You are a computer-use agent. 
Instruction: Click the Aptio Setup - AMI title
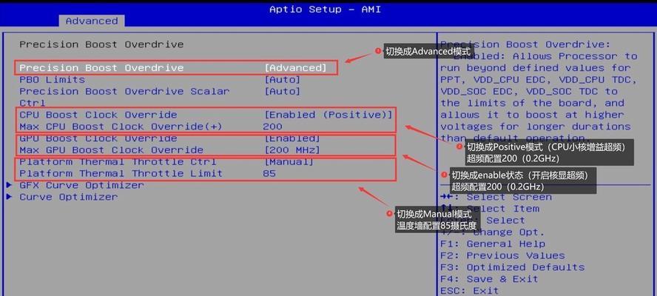tap(325, 9)
